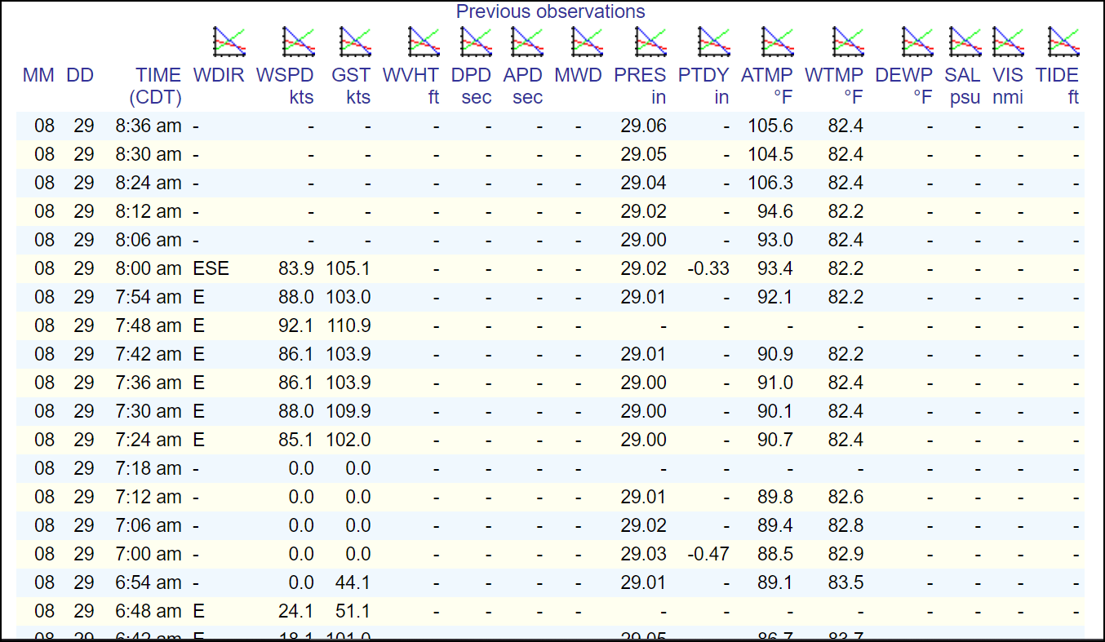Open the plot icon above WSPD
Image resolution: width=1105 pixels, height=642 pixels.
pyautogui.click(x=299, y=41)
